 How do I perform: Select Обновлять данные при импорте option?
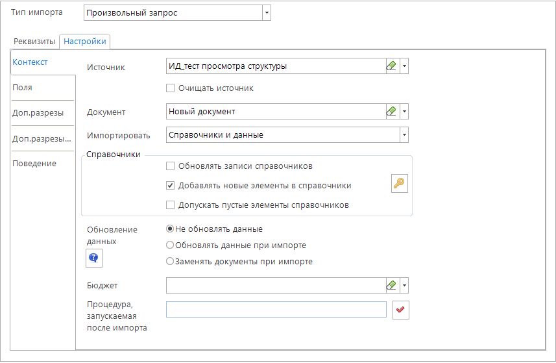tap(170, 245)
